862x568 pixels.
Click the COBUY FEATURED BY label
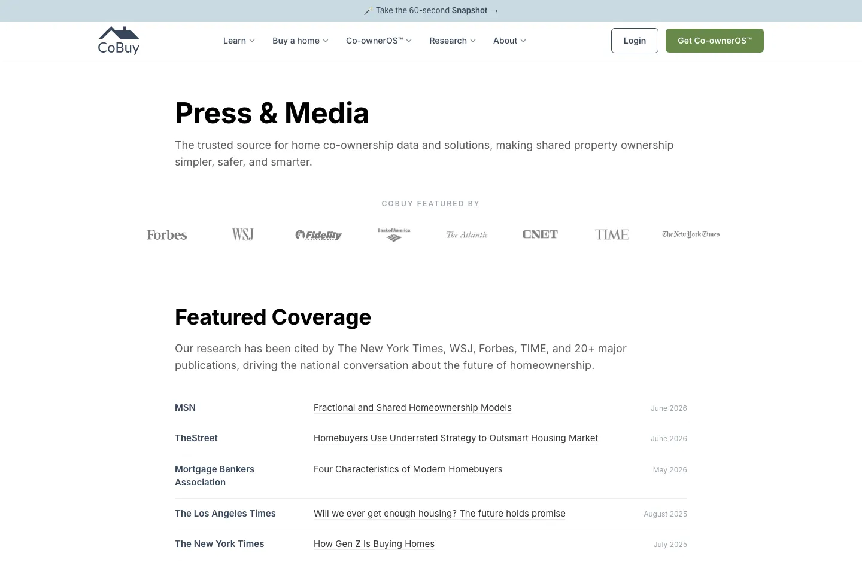431,204
